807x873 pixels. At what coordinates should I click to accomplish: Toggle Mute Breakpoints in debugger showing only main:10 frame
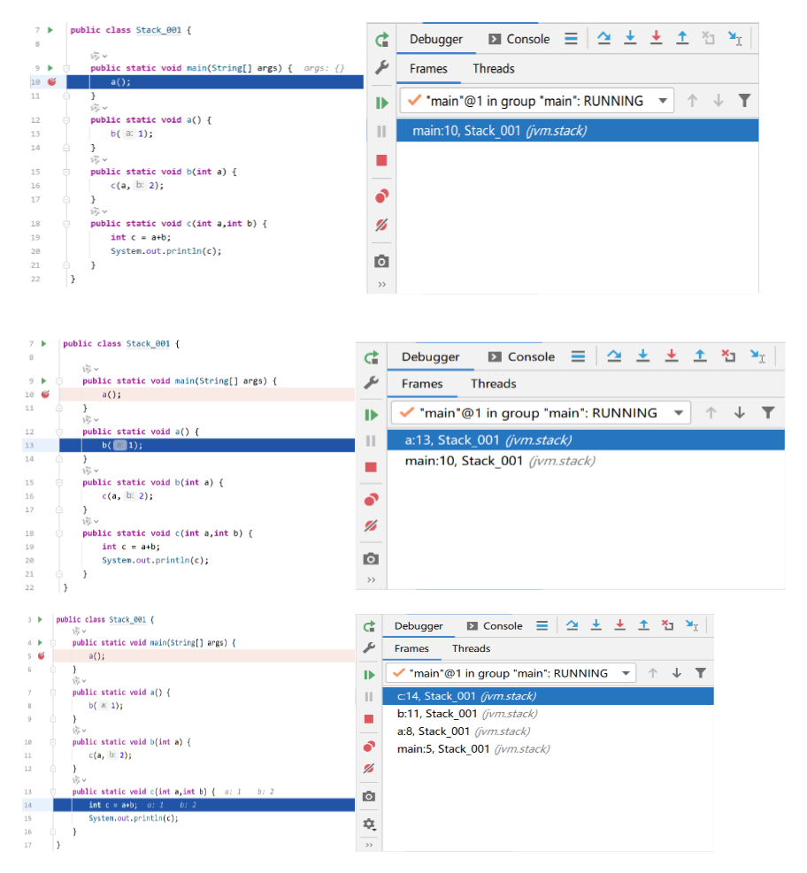[381, 225]
